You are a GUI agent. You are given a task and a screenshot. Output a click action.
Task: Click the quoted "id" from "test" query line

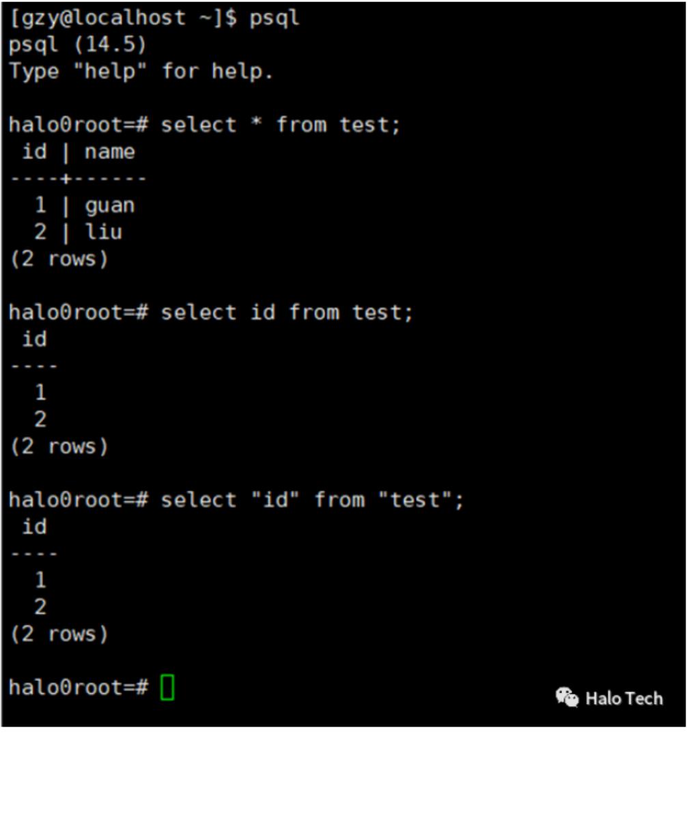(312, 500)
